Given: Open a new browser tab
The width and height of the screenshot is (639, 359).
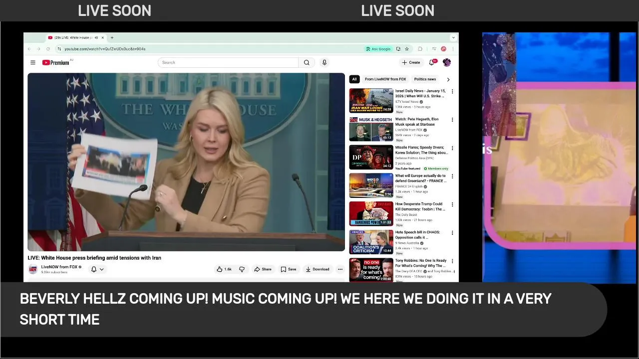Looking at the screenshot, I should point(112,38).
